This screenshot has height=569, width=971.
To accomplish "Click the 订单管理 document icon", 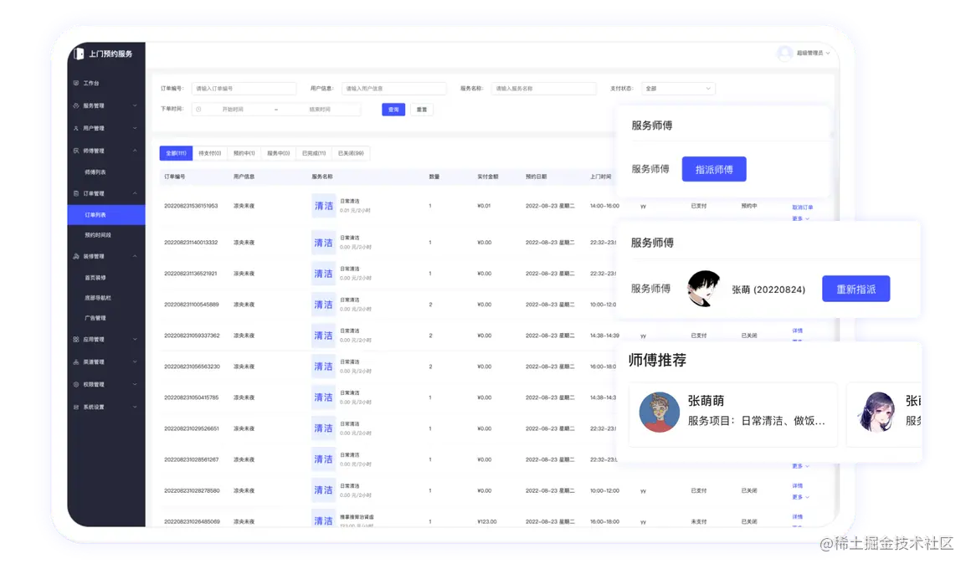I will [76, 193].
